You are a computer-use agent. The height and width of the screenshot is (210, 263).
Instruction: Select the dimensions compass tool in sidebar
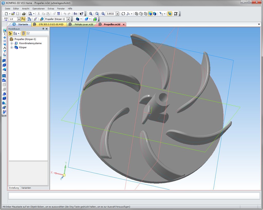click(5, 48)
